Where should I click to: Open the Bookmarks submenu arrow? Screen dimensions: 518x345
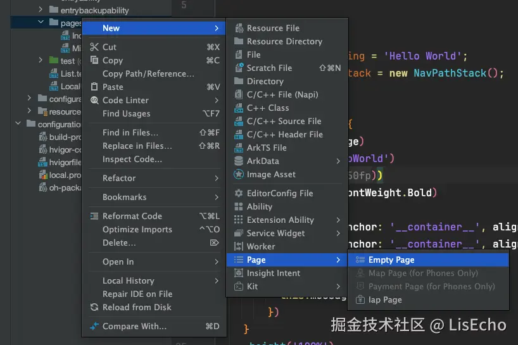[x=217, y=197]
